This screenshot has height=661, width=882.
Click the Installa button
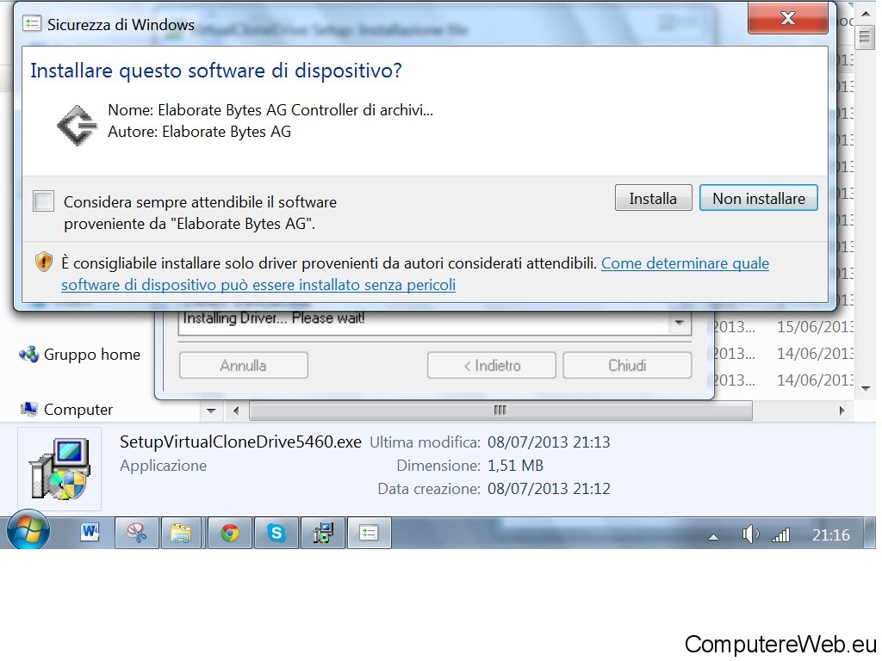[653, 199]
